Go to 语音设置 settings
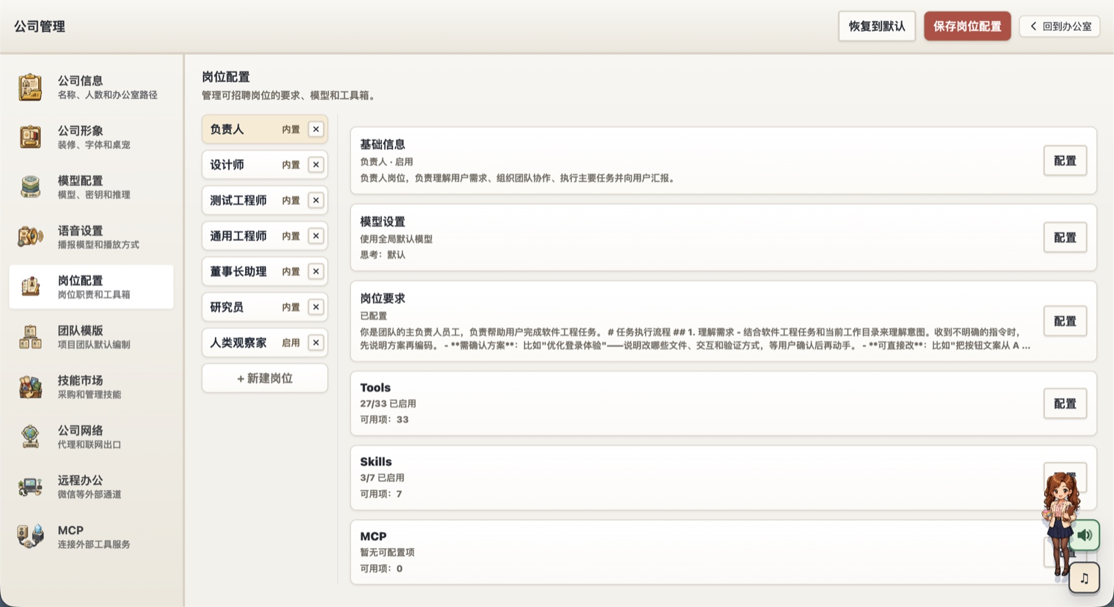This screenshot has width=1114, height=607. pyautogui.click(x=92, y=237)
